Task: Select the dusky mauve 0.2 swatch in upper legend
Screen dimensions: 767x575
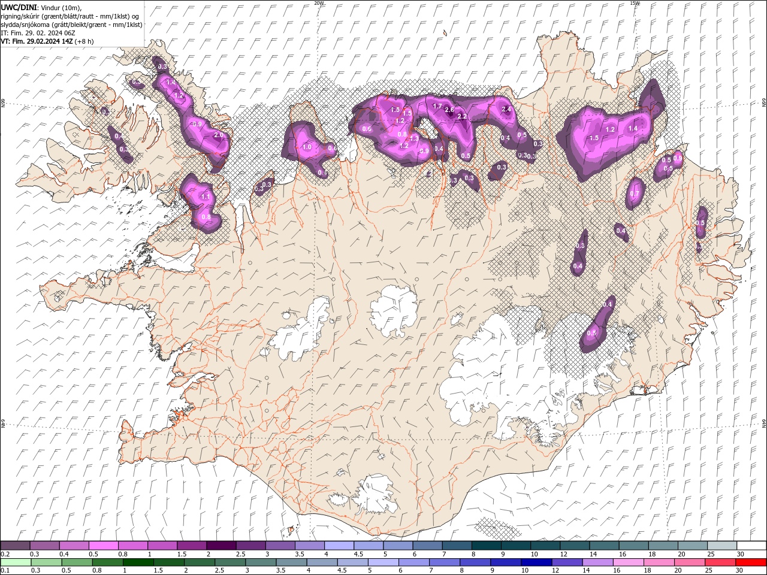Action: pyautogui.click(x=15, y=546)
